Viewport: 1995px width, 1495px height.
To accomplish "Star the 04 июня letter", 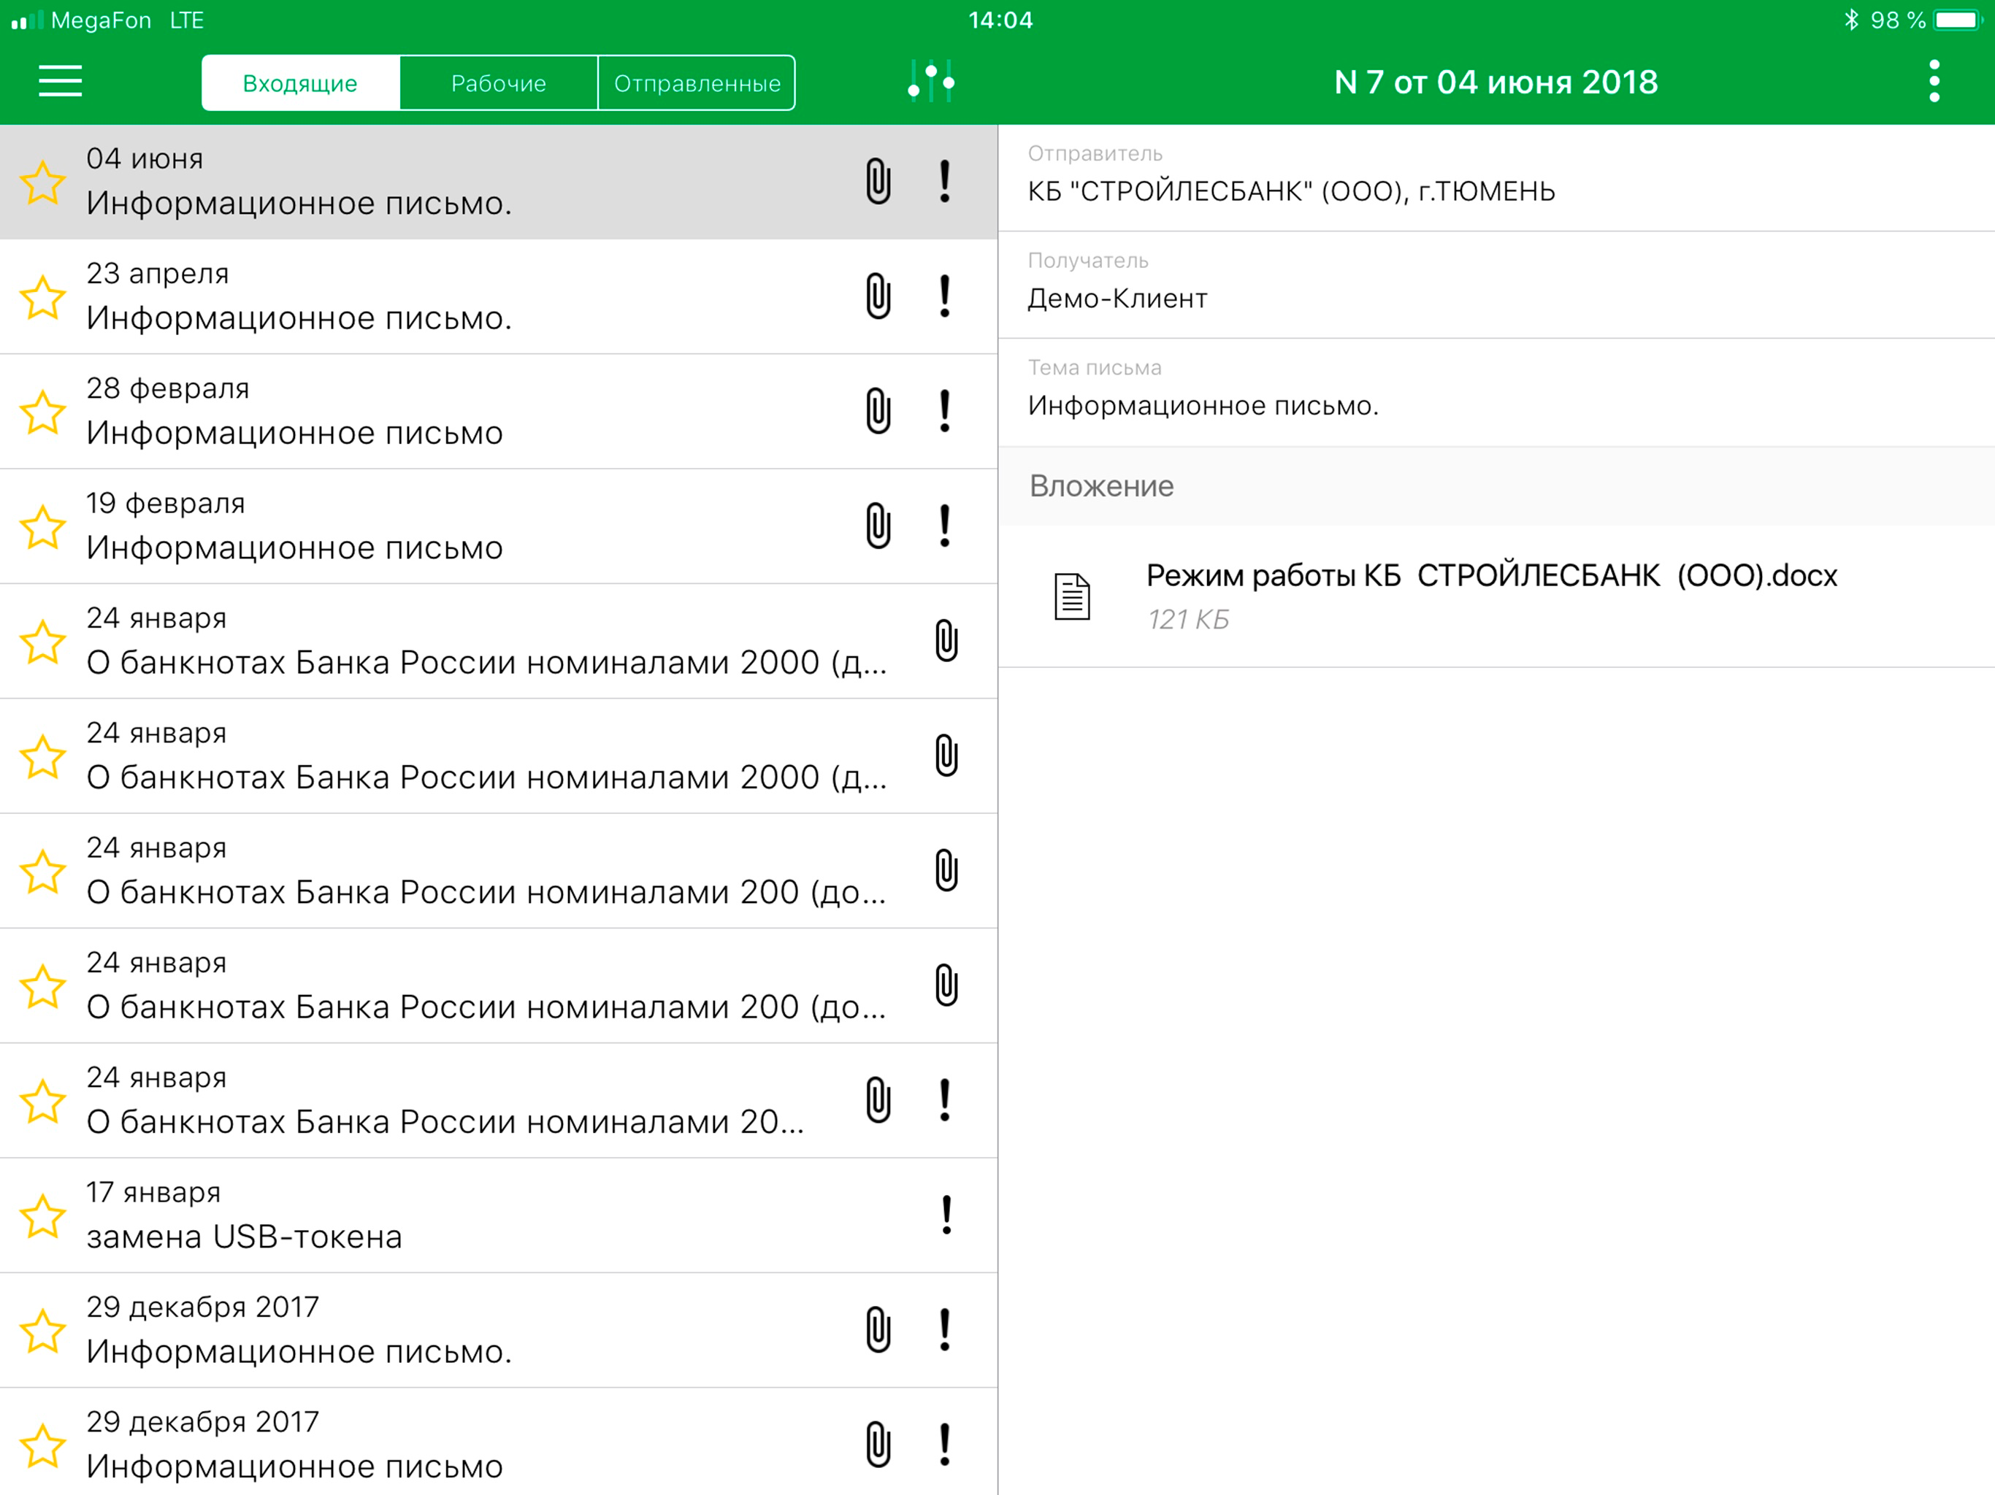I will click(x=43, y=183).
